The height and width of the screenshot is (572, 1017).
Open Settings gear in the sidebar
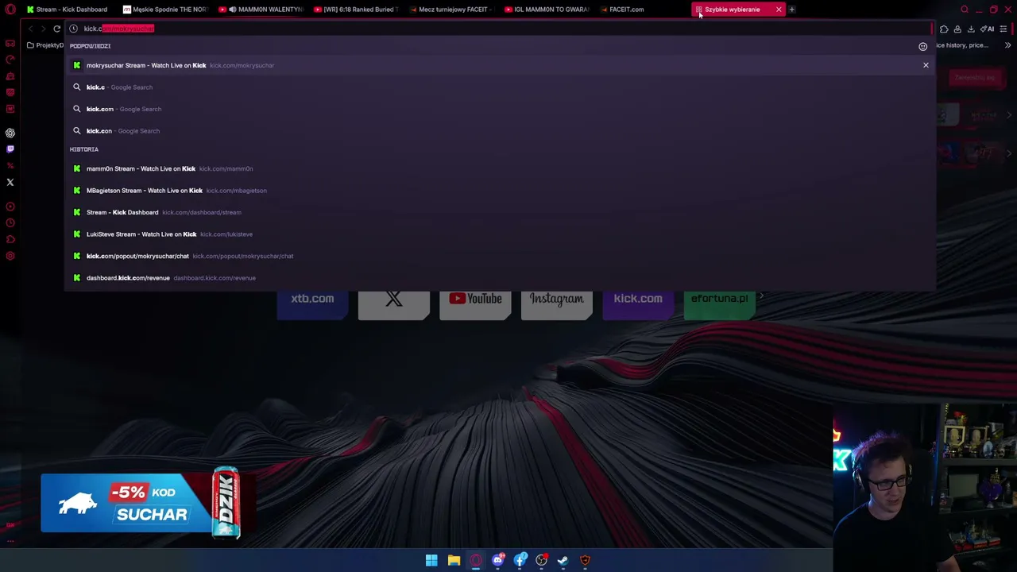coord(10,256)
